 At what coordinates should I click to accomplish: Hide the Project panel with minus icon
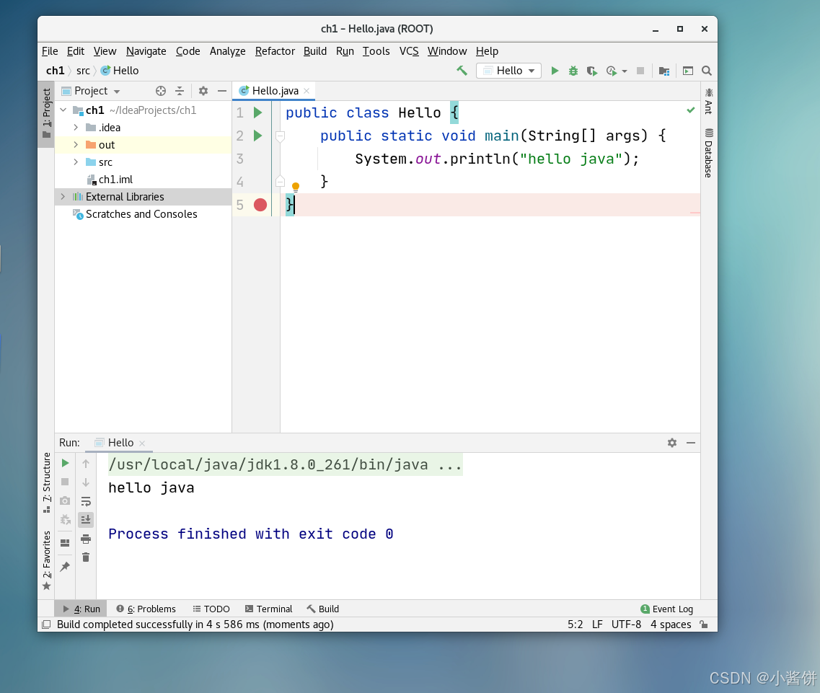click(221, 91)
